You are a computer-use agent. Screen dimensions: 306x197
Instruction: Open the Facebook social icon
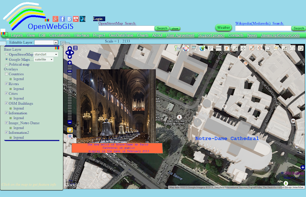[x=62, y=19]
